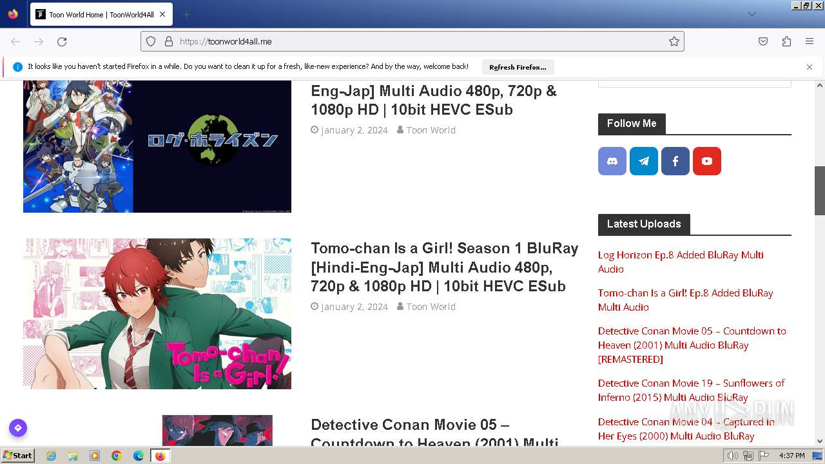Bookmark this page with star icon

[674, 41]
